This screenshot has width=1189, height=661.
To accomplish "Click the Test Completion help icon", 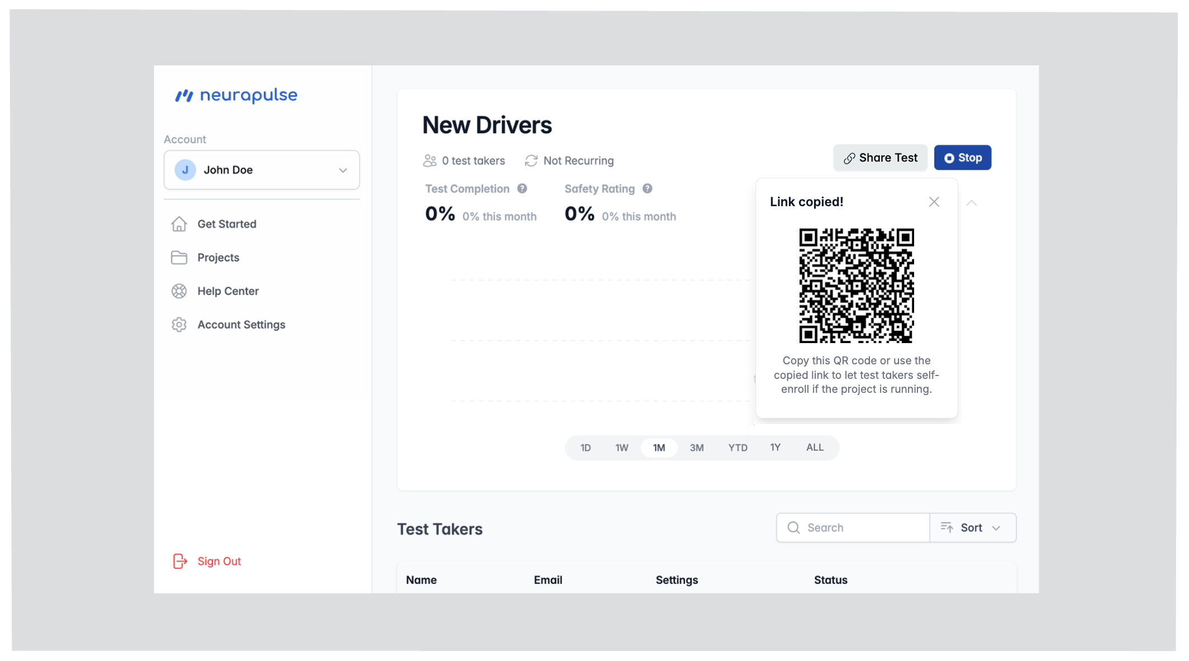I will (522, 188).
